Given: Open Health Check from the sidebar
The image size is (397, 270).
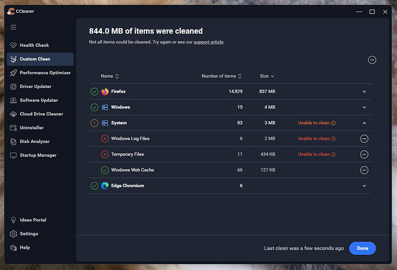Looking at the screenshot, I should 34,45.
